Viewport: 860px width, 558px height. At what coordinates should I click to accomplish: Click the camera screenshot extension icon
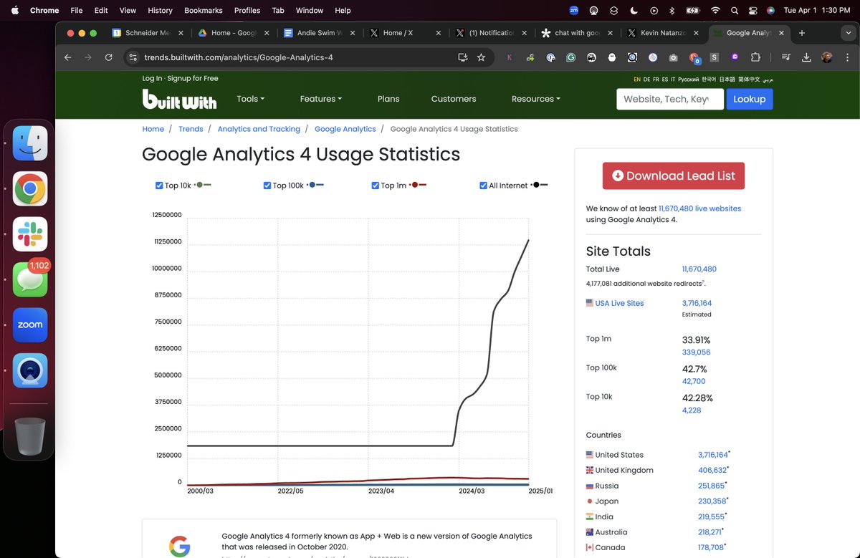click(x=673, y=57)
